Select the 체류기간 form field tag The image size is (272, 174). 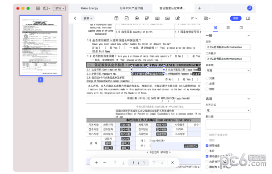point(161,125)
